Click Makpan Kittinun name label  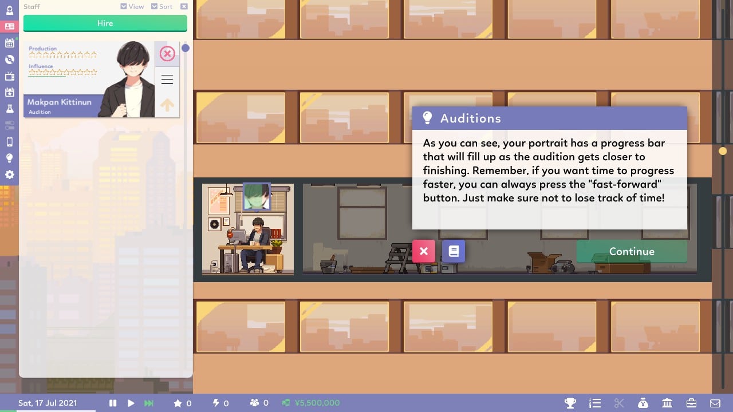click(x=59, y=102)
